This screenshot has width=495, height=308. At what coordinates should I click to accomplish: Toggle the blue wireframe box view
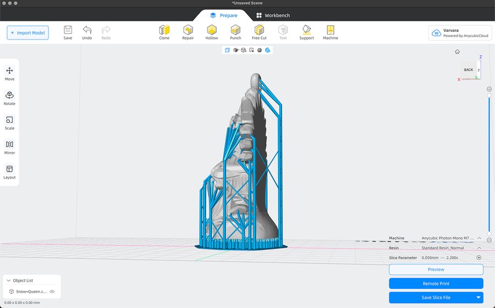click(227, 50)
